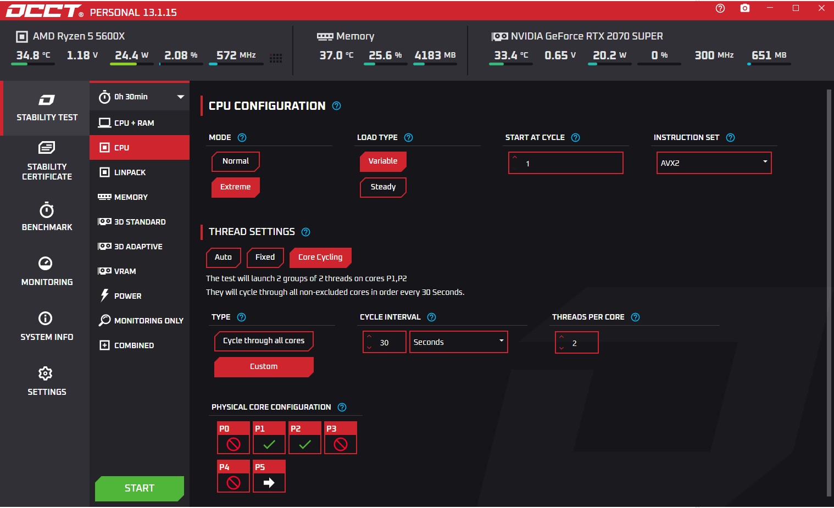The height and width of the screenshot is (508, 834).
Task: Increase the Cycle Interval value
Action: pyautogui.click(x=369, y=337)
